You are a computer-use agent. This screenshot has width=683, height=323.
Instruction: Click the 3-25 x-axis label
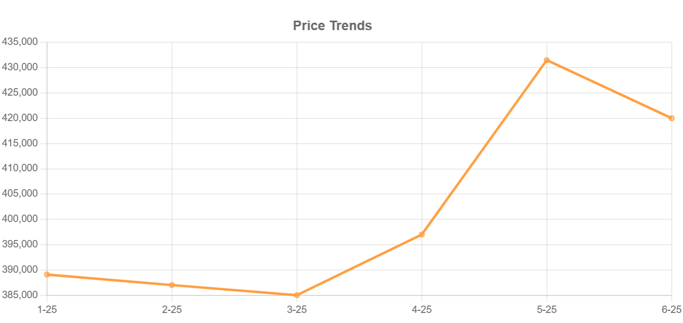(297, 309)
